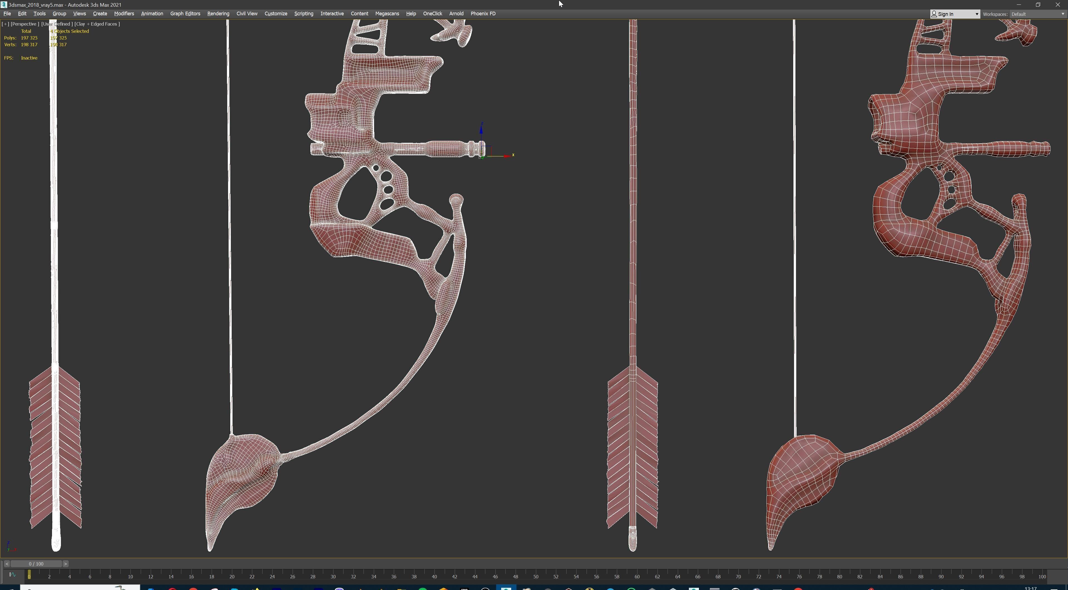Open the Perspective viewport label menu
This screenshot has width=1068, height=590.
24,24
